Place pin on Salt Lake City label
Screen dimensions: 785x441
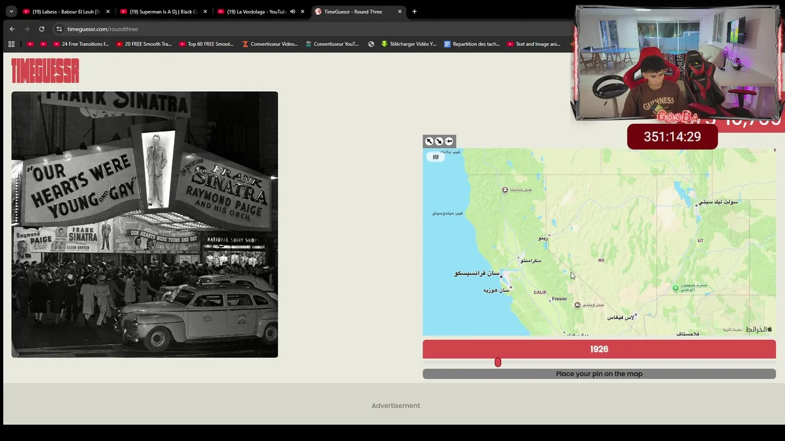(x=718, y=202)
